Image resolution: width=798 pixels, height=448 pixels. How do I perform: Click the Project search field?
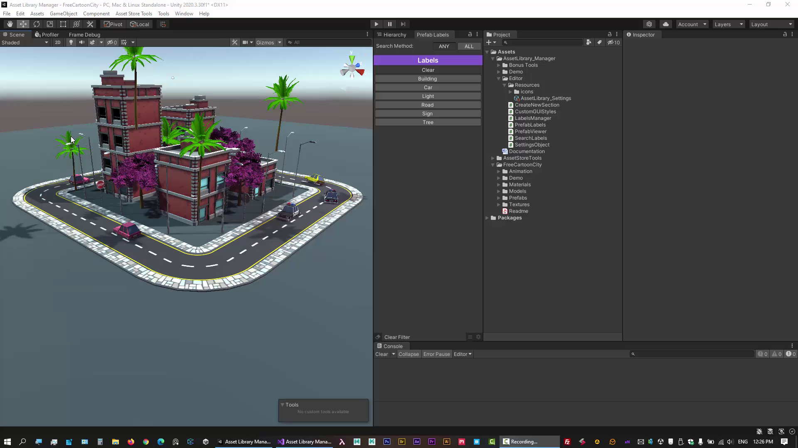(x=542, y=42)
